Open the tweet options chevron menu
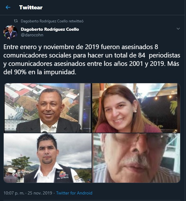 coord(178,29)
